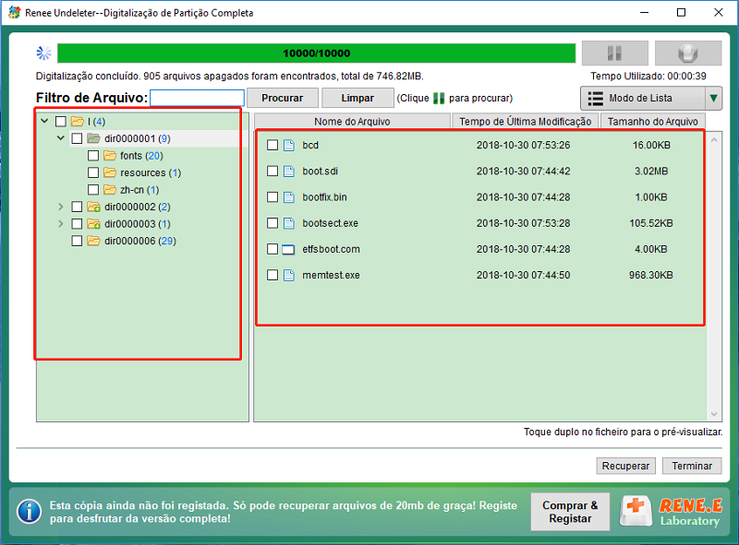Click the Comprar & Registar button

tap(570, 512)
